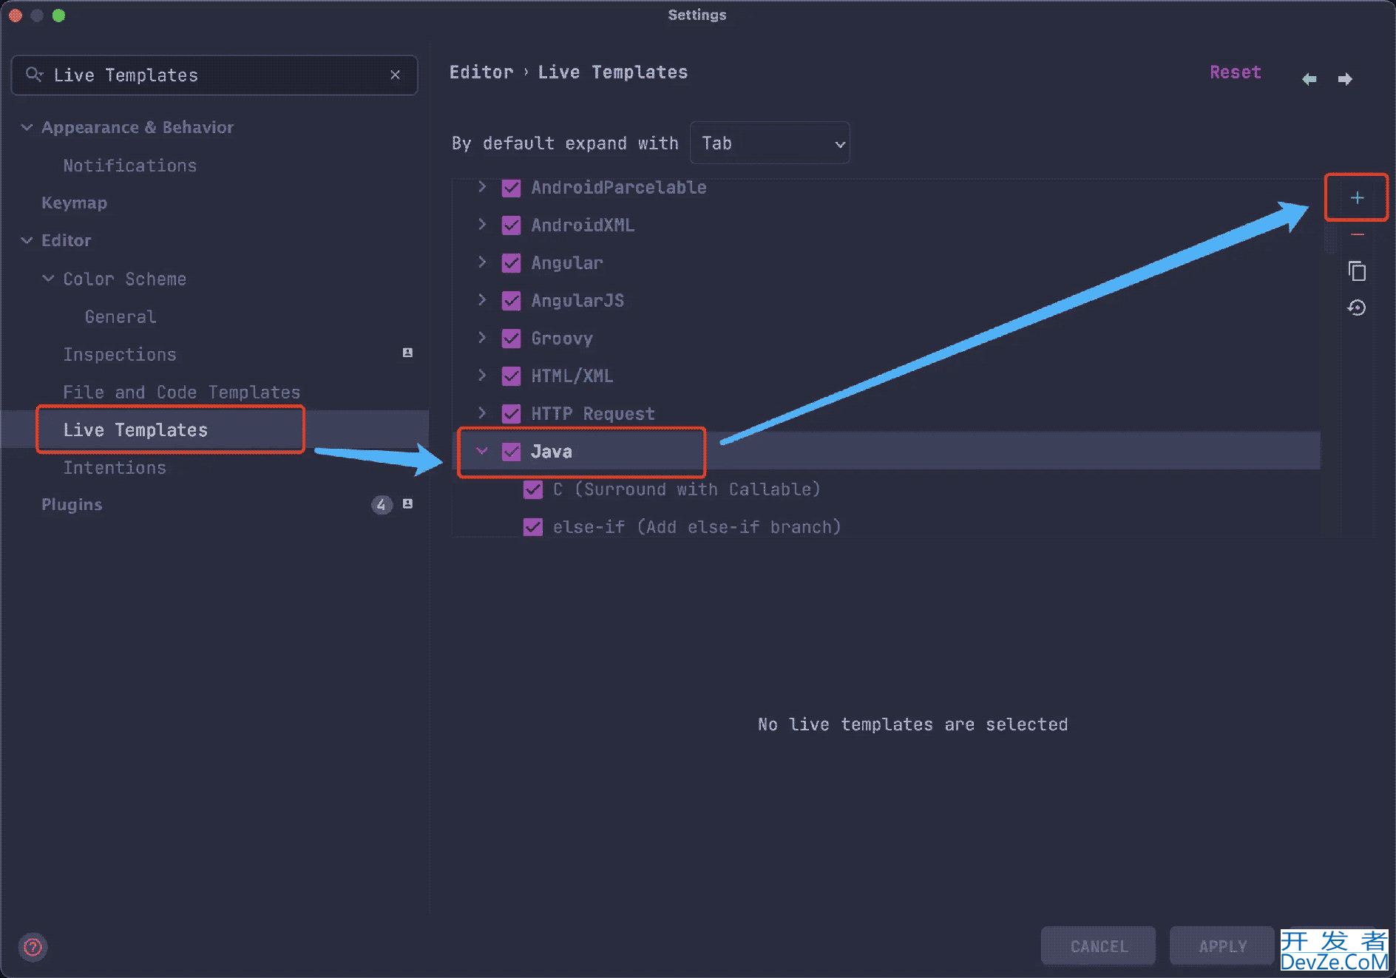Select the Groovy group row label
The width and height of the screenshot is (1396, 978).
coord(562,339)
